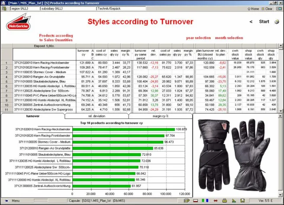Image resolution: width=284 pixels, height=205 pixels.
Task: Go back with the < arrow
Action: coord(251,22)
